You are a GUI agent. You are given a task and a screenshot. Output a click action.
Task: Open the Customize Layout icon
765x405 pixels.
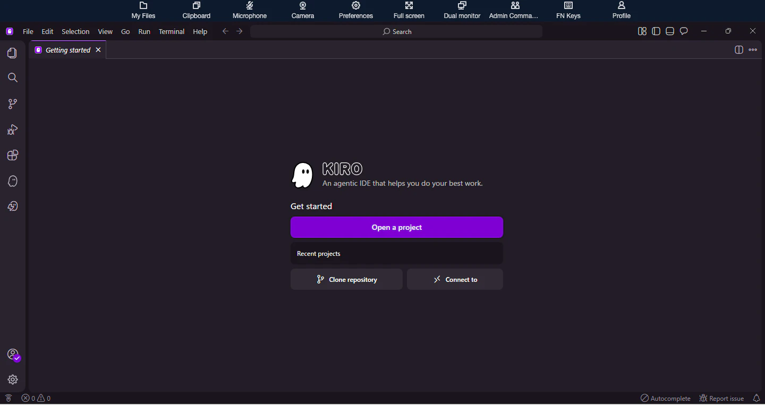point(642,31)
